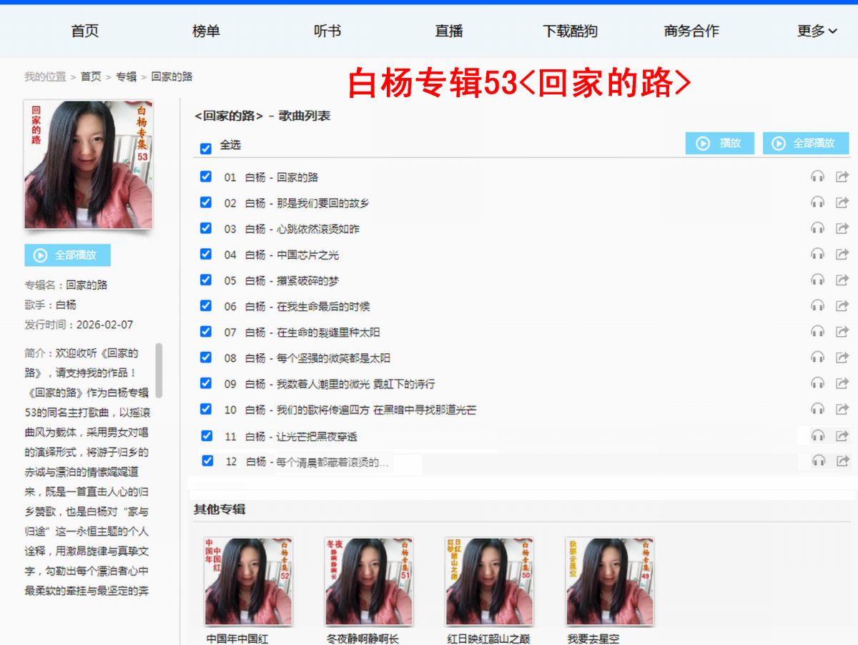
Task: Click headphone icon for song 07
Action: pyautogui.click(x=817, y=331)
